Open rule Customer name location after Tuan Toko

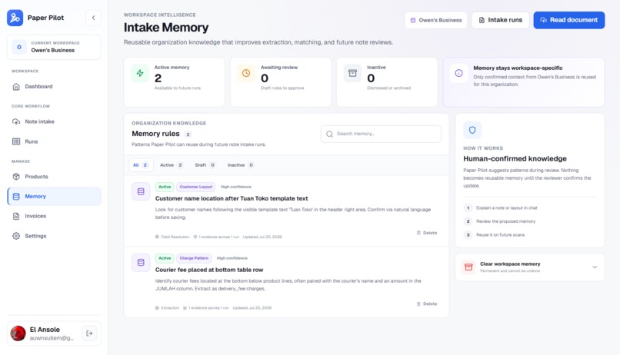(232, 198)
